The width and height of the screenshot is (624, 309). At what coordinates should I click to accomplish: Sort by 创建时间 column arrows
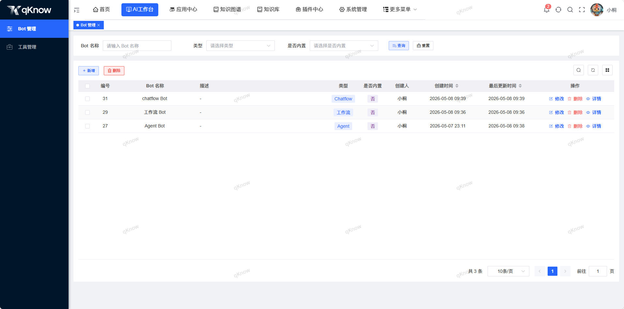point(457,86)
